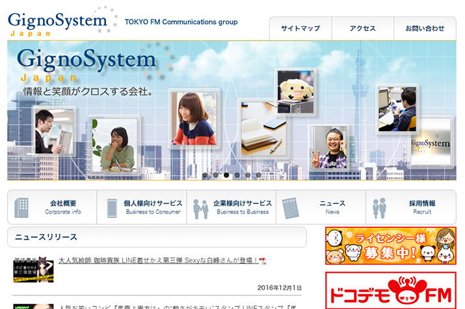Screen dimensions: 465x309
Task: Open the アクセス tab
Action: (x=363, y=29)
